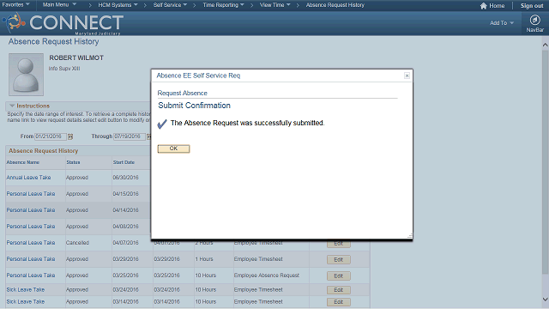Sort by the Start Date column header
Screen dimensions: 549x309
pyautogui.click(x=124, y=162)
